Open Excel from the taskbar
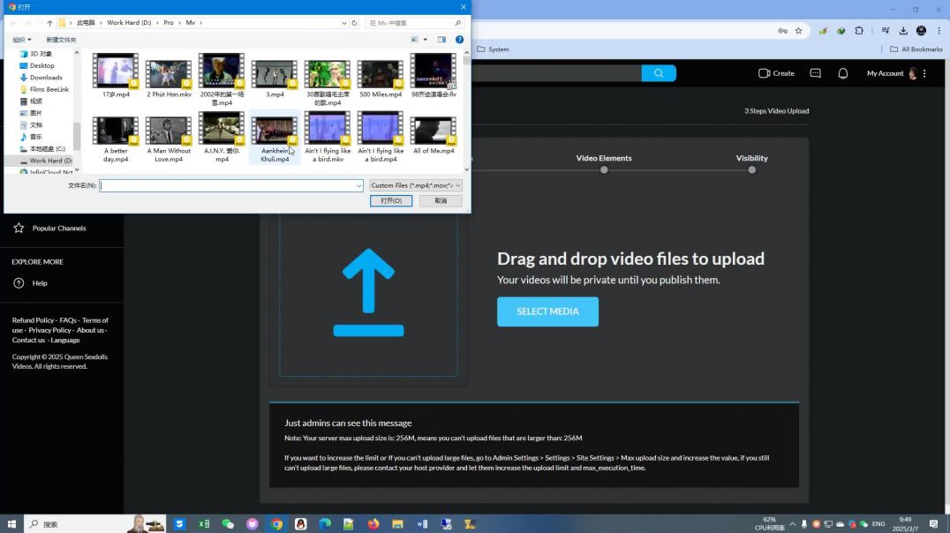Image resolution: width=950 pixels, height=533 pixels. (204, 524)
